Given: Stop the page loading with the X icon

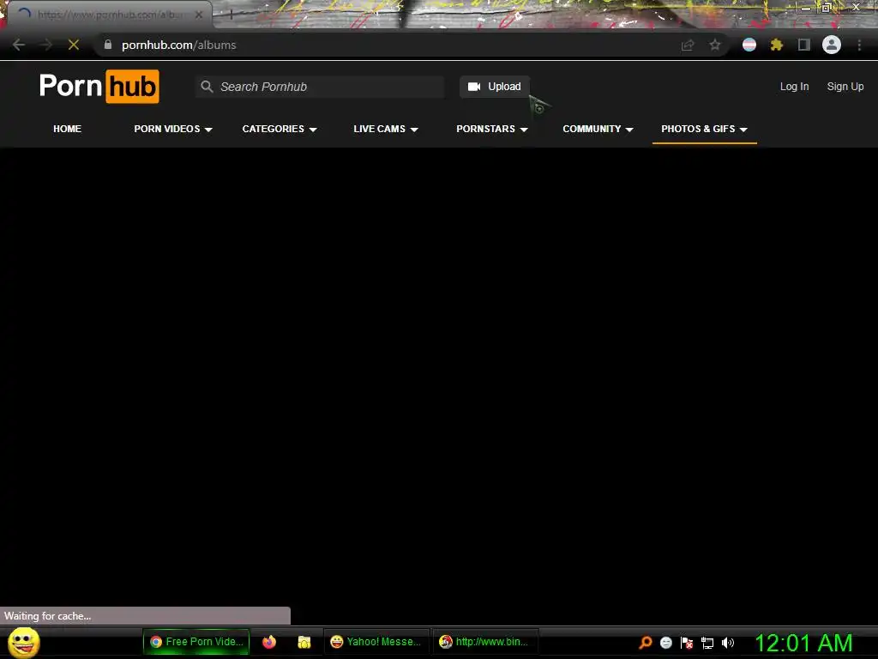Looking at the screenshot, I should (x=74, y=45).
